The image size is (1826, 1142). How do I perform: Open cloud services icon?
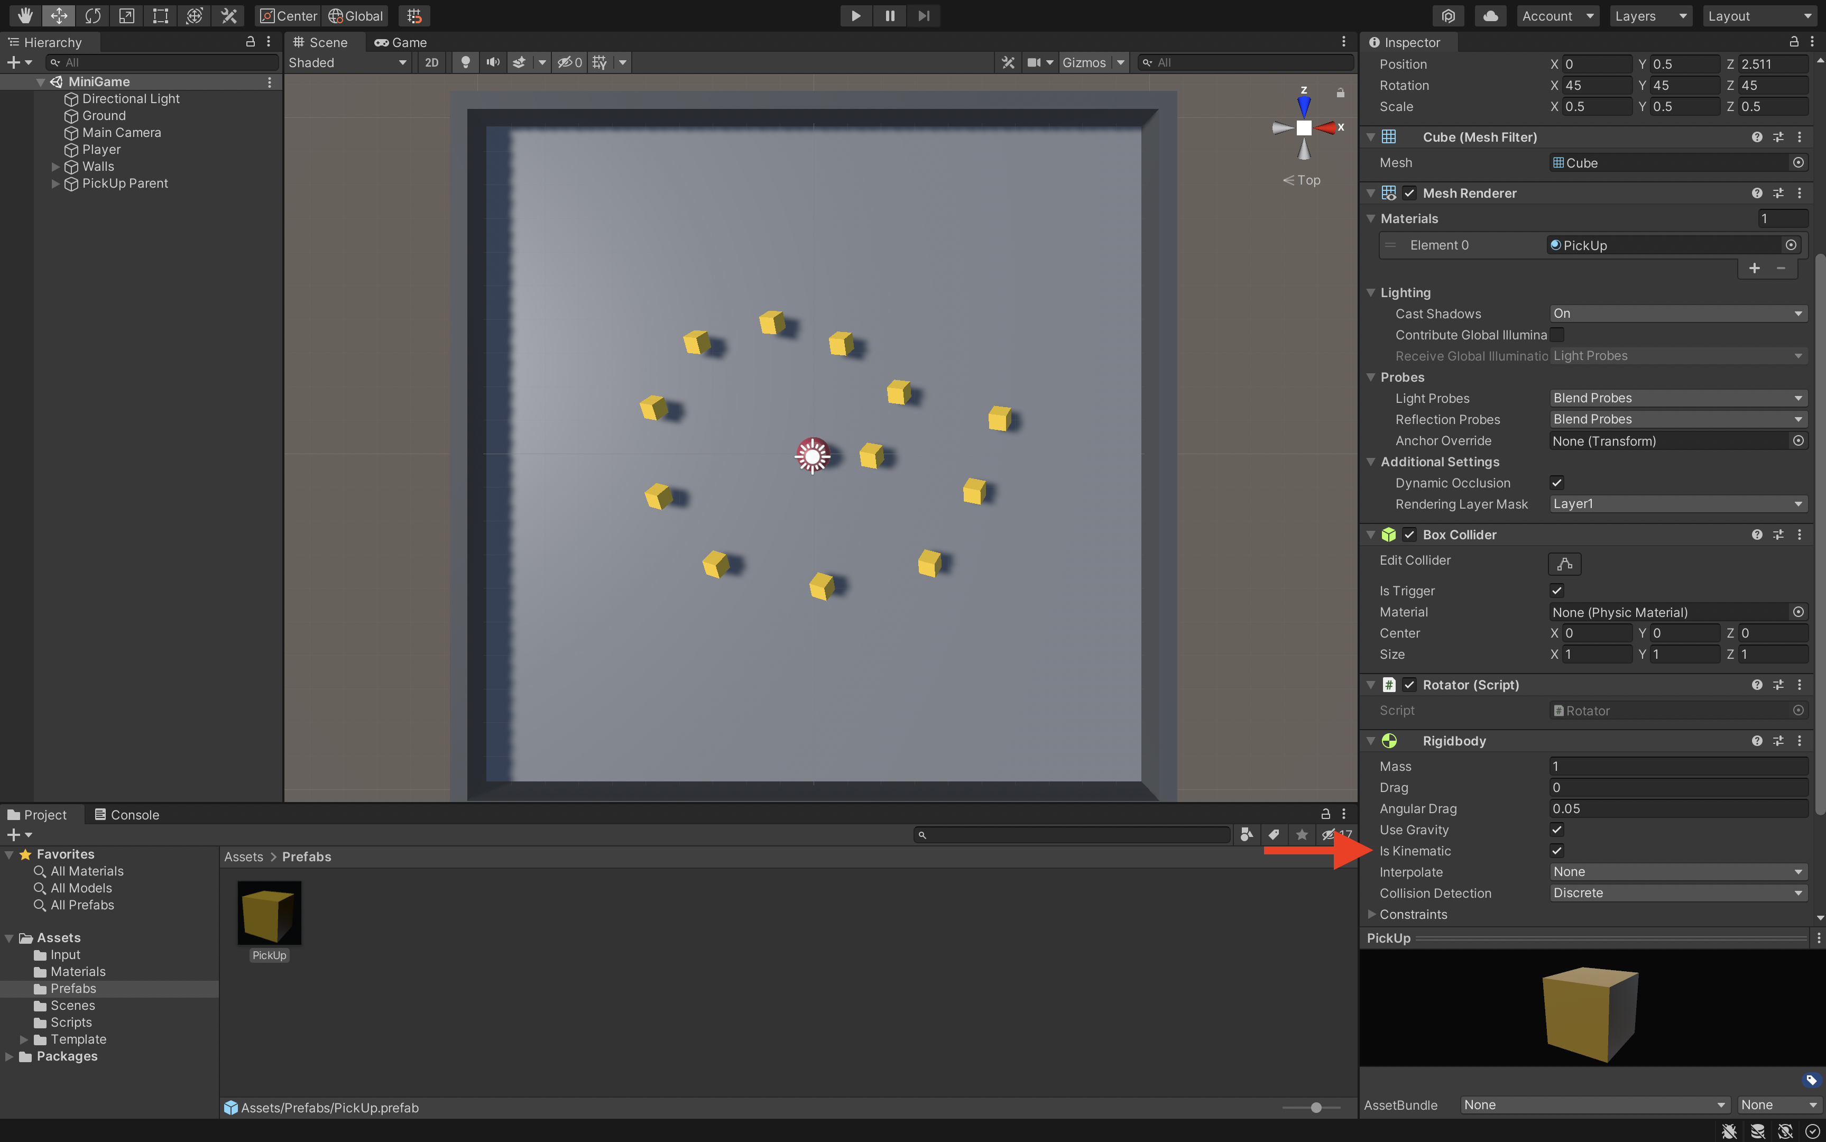coord(1490,16)
